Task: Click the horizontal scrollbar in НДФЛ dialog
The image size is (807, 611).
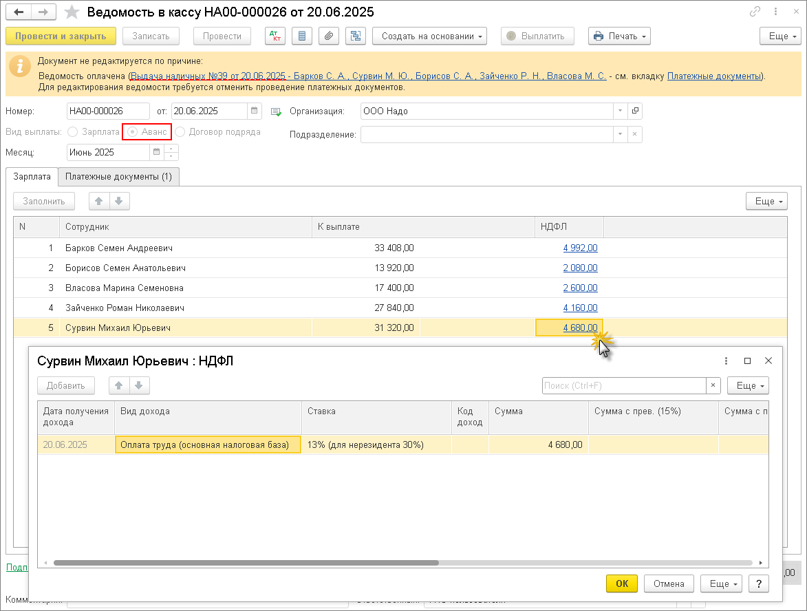Action: (246, 562)
